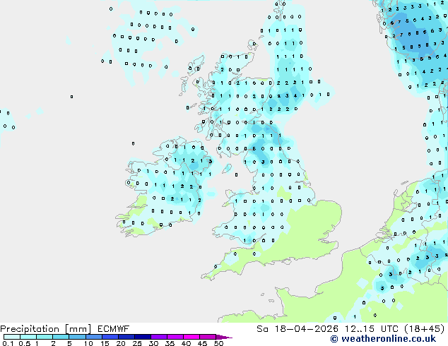Click the "Sa 18-04-2026" date text

[x=297, y=329]
